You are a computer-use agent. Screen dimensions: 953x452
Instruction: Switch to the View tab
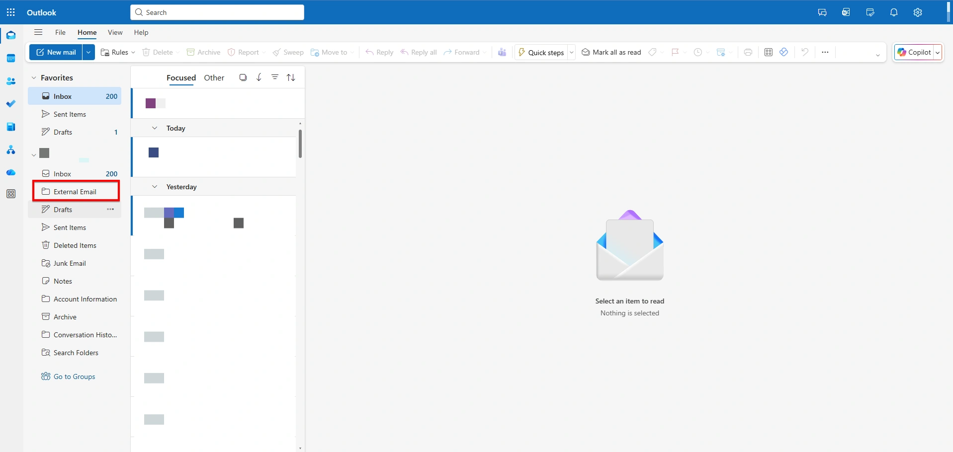(115, 32)
